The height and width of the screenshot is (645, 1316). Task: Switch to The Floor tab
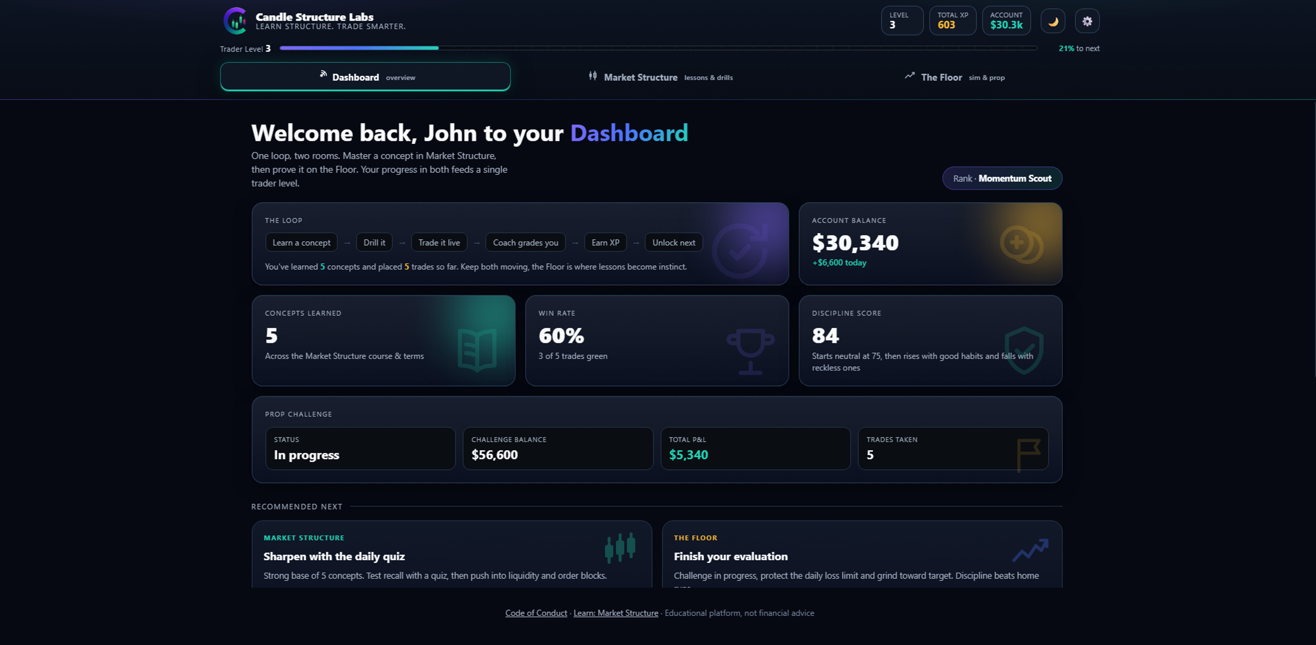click(955, 77)
